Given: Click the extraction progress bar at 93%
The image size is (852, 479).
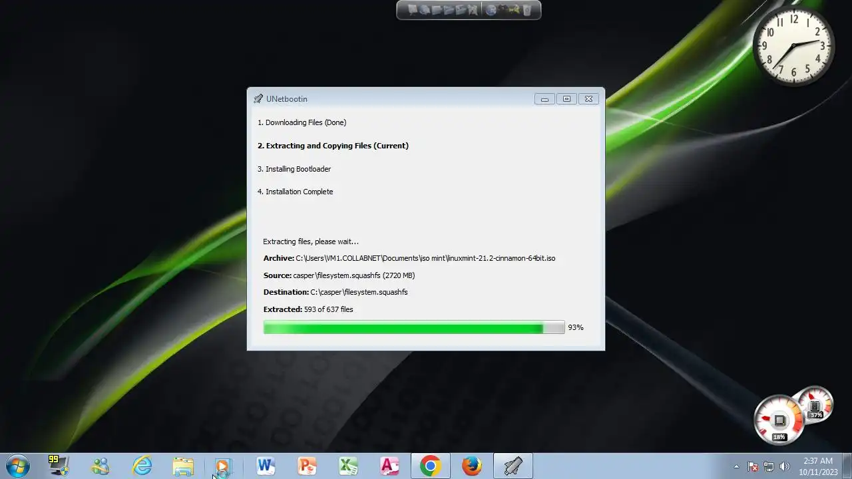Looking at the screenshot, I should tap(414, 327).
